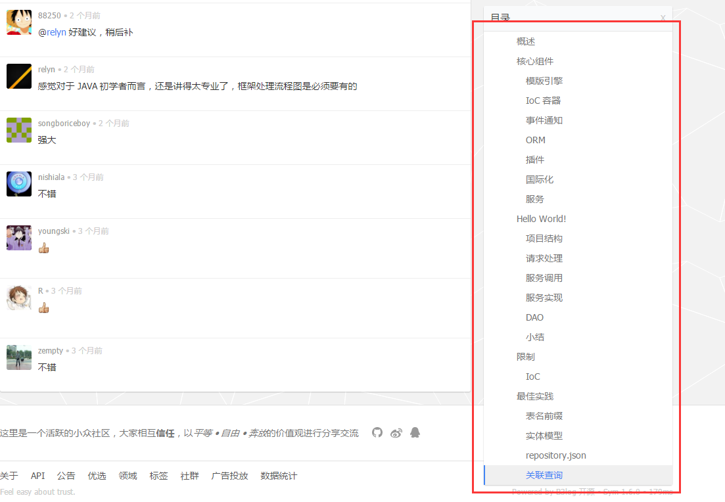Jump to the IoC 容器 section
Screen dimensions: 725x502
tap(544, 101)
